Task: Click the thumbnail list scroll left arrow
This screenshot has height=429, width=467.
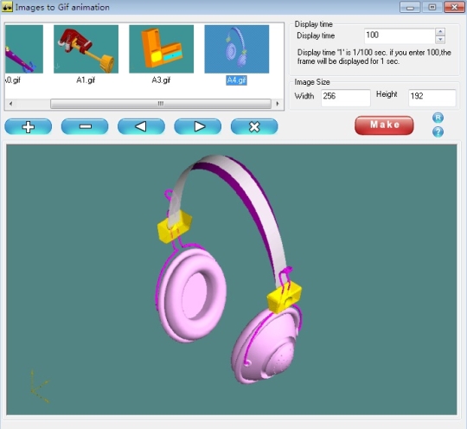Action: 10,104
